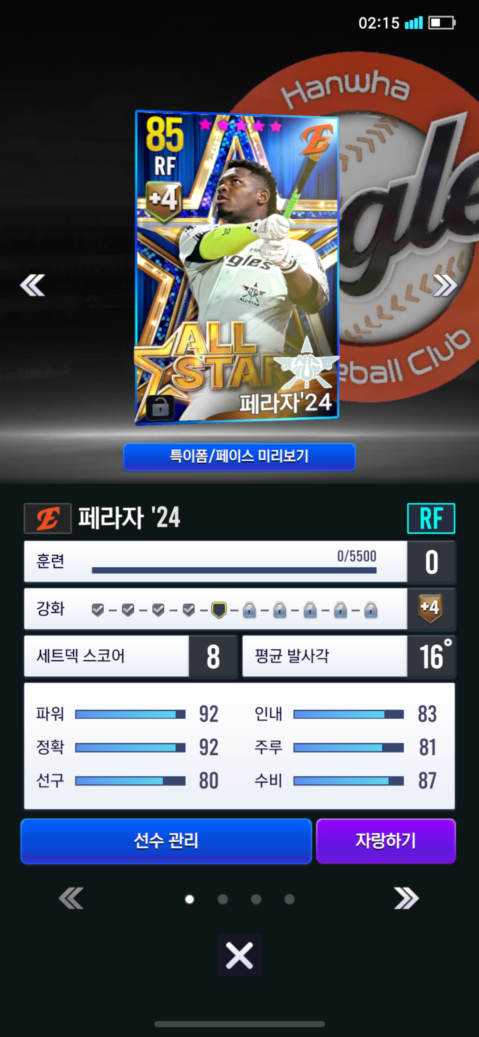479x1037 pixels.
Task: Switch to the second page dot
Action: coord(223,899)
